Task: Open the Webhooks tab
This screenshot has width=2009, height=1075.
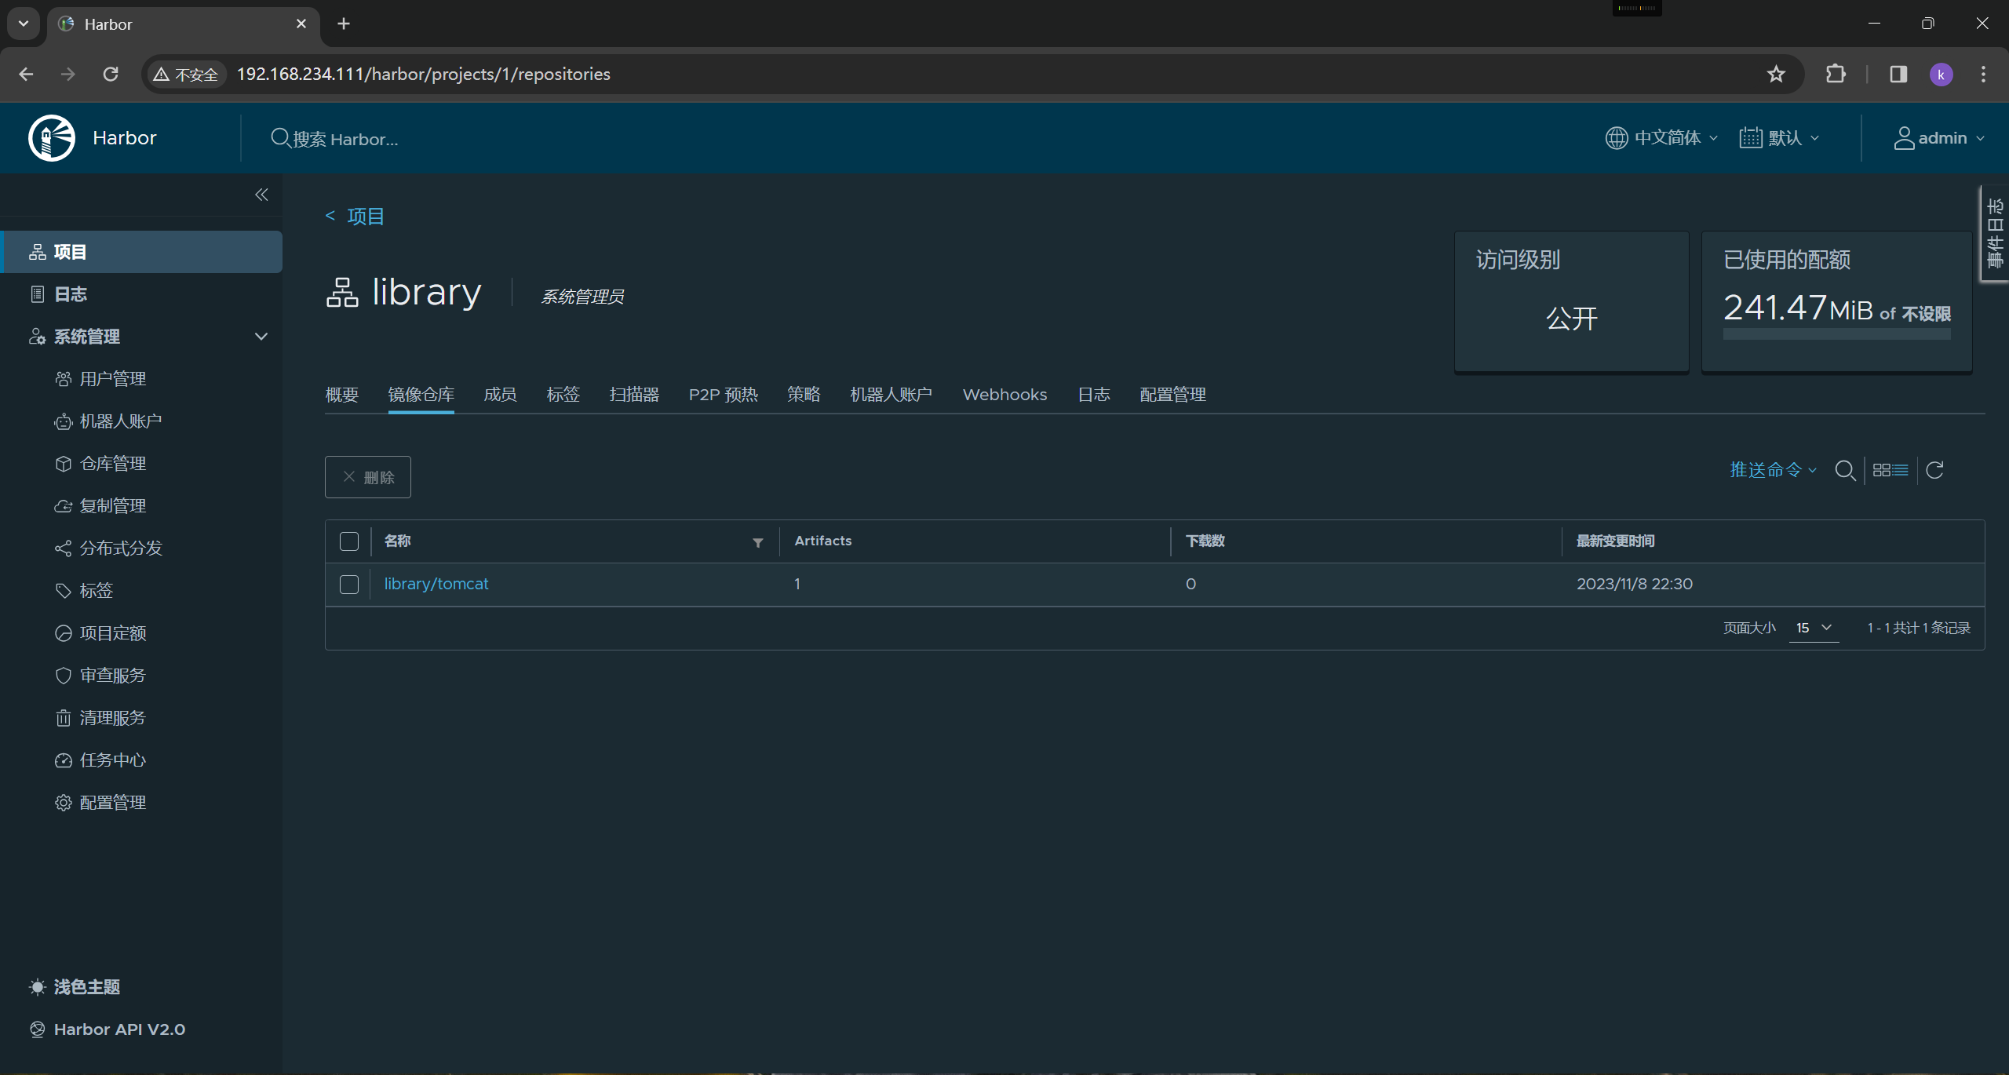Action: pyautogui.click(x=1004, y=395)
